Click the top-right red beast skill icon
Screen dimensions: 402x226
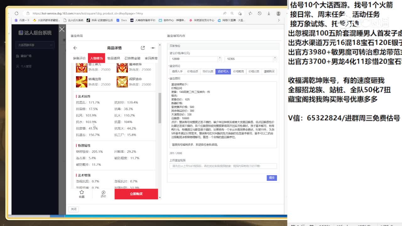tap(122, 67)
